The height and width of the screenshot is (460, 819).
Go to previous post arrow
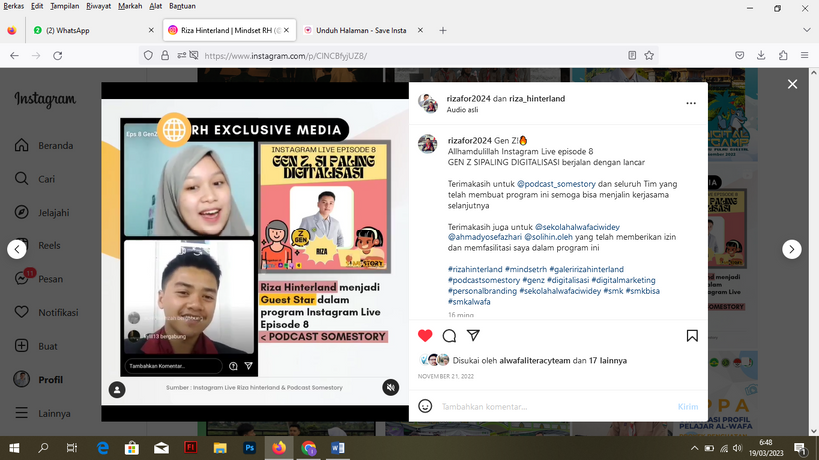coord(16,250)
